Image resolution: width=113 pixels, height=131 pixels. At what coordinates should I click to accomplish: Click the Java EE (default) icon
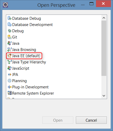10,56
